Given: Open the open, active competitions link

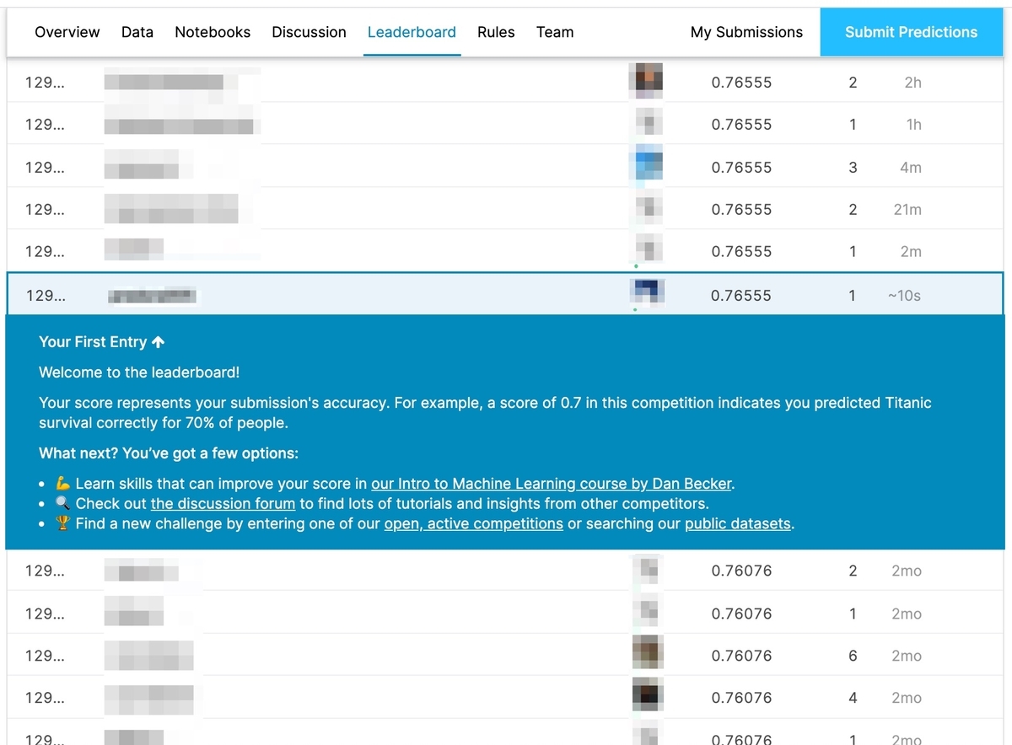Looking at the screenshot, I should coord(473,524).
